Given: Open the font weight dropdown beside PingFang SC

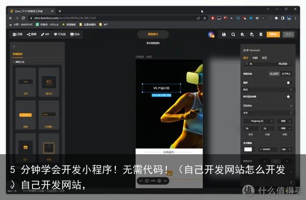Looking at the screenshot, I should click(x=285, y=121).
